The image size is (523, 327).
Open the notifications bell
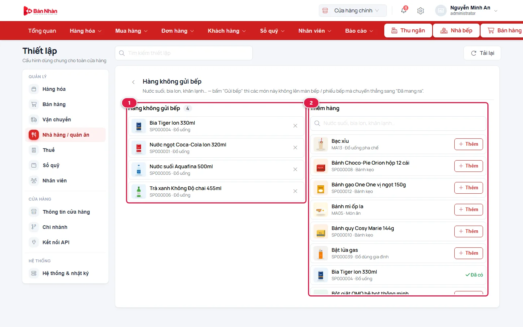(404, 11)
